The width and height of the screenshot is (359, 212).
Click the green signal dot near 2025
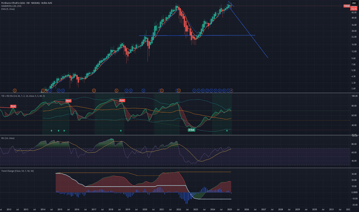click(x=227, y=131)
